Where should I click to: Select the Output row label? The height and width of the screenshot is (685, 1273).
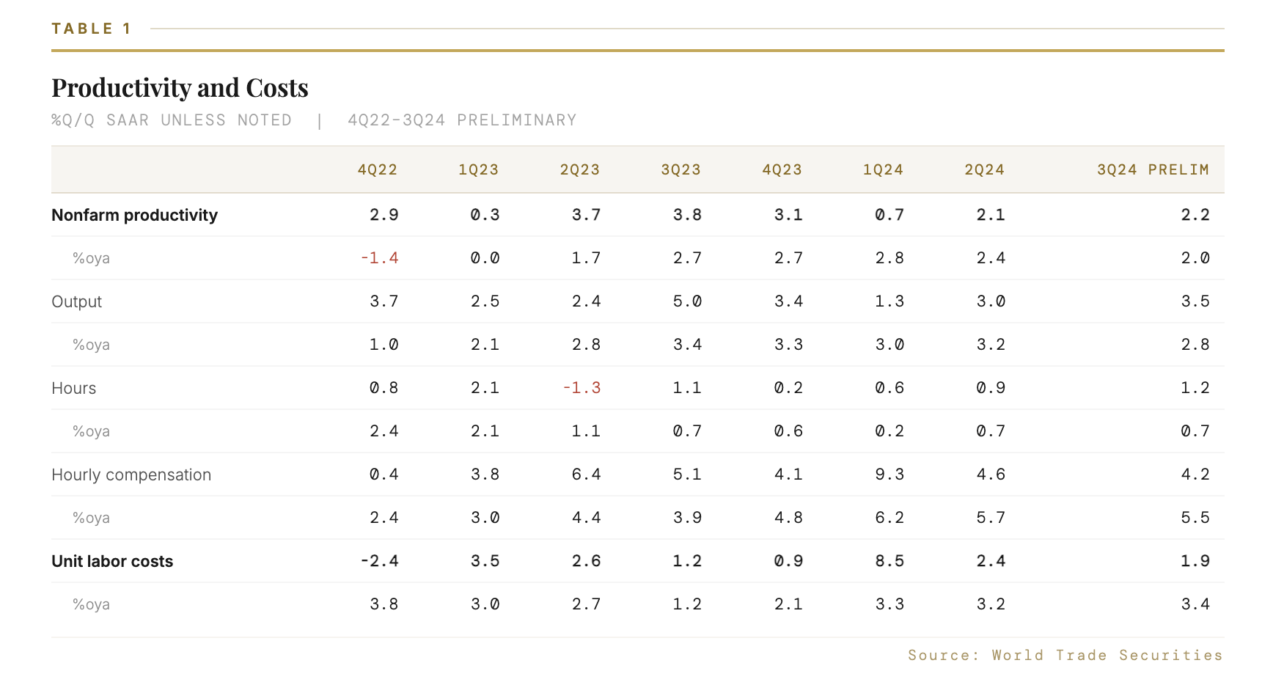[76, 301]
